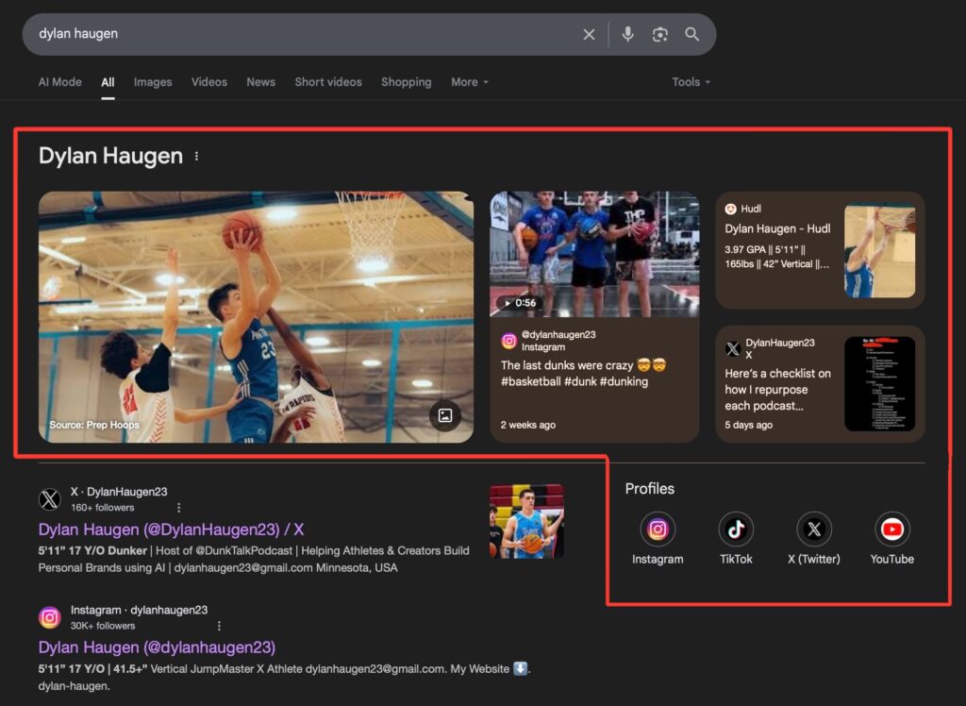Open options menu beside Dylan Haugen heading
Image resolution: width=966 pixels, height=706 pixels.
click(x=196, y=157)
